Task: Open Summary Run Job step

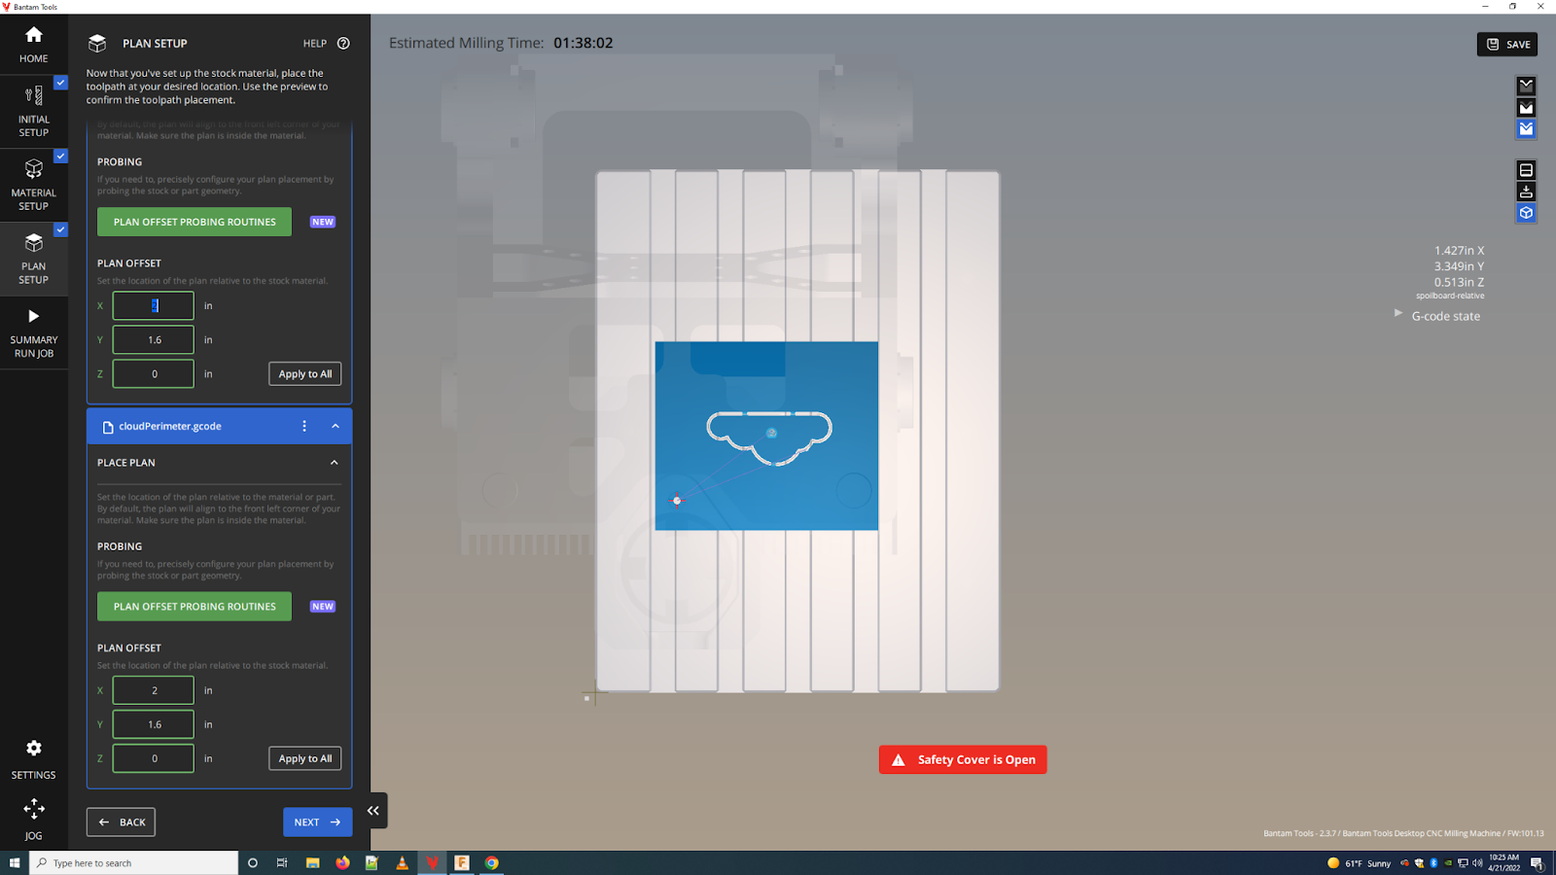Action: [x=34, y=332]
